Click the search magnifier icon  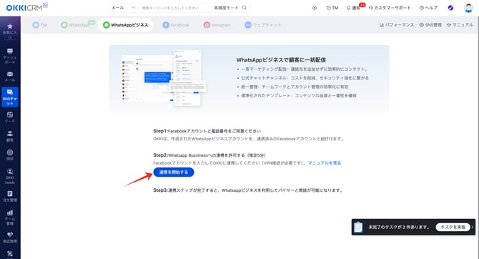[x=245, y=8]
